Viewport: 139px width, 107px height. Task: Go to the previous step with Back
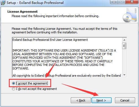tap(81, 100)
